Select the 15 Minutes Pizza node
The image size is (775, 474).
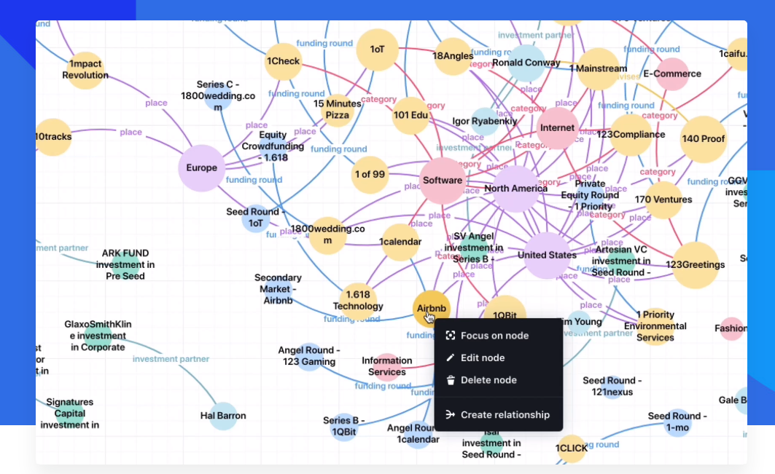pos(338,110)
